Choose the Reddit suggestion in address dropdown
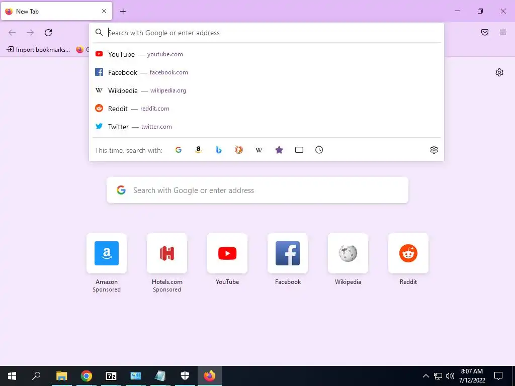 [x=267, y=109]
